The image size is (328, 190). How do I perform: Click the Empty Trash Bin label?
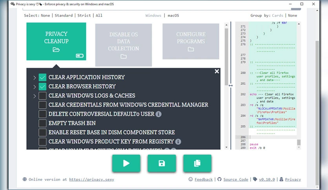coord(72,123)
